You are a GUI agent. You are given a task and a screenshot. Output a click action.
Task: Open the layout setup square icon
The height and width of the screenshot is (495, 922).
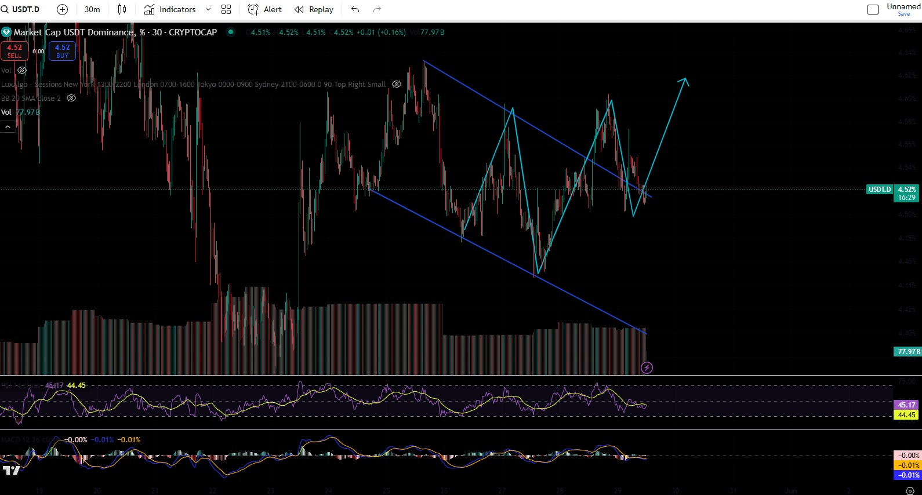(873, 9)
